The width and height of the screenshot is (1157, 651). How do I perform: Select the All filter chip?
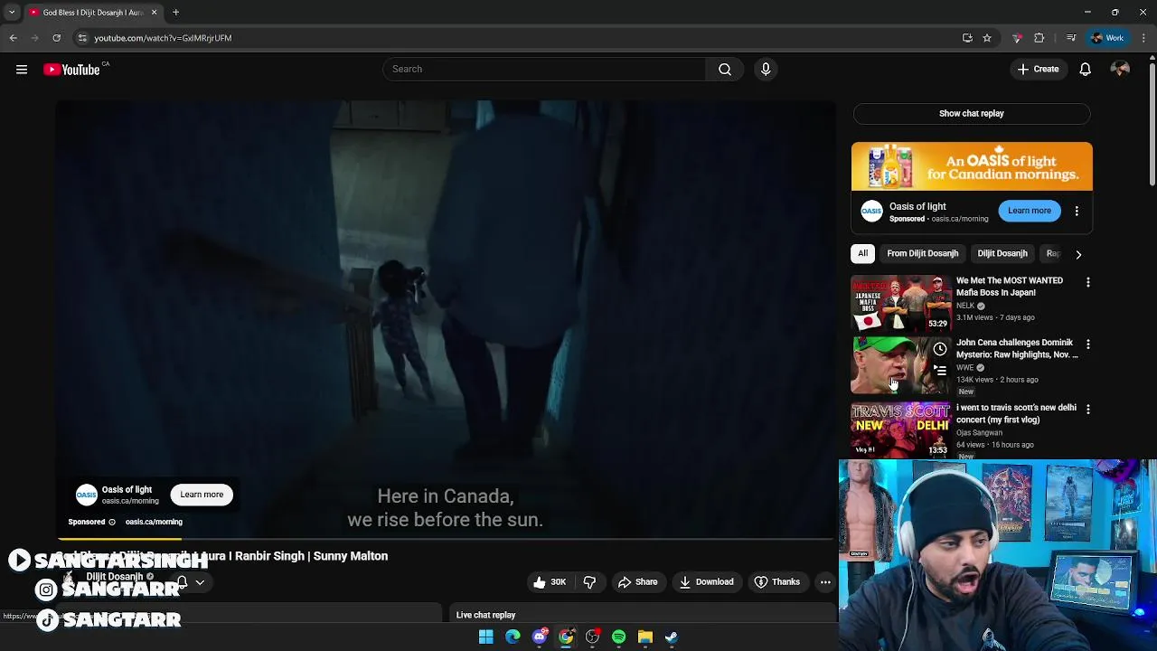(862, 254)
